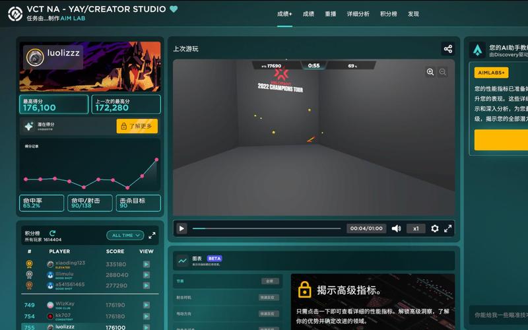Image resolution: width=528 pixels, height=330 pixels.
Task: Click the BETA badge next to 图表
Action: 214,259
